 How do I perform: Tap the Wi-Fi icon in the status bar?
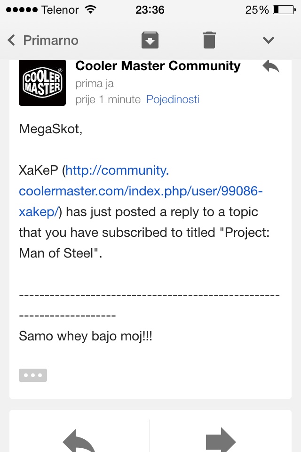tap(90, 9)
